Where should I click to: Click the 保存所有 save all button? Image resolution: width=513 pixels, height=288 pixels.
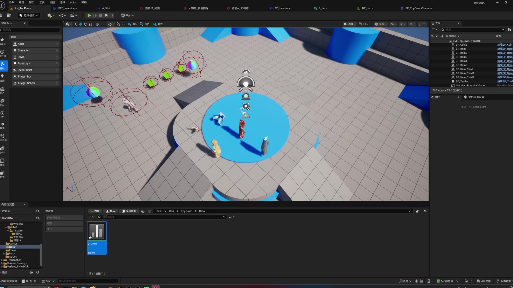[129, 211]
